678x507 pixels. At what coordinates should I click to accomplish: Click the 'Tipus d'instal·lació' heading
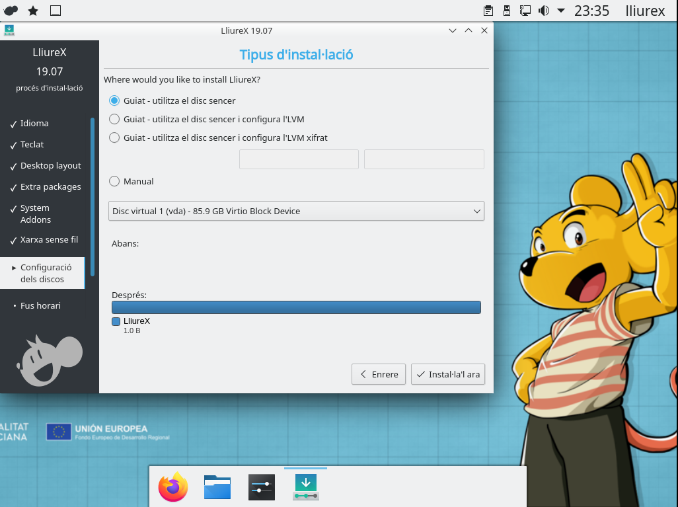tap(296, 55)
